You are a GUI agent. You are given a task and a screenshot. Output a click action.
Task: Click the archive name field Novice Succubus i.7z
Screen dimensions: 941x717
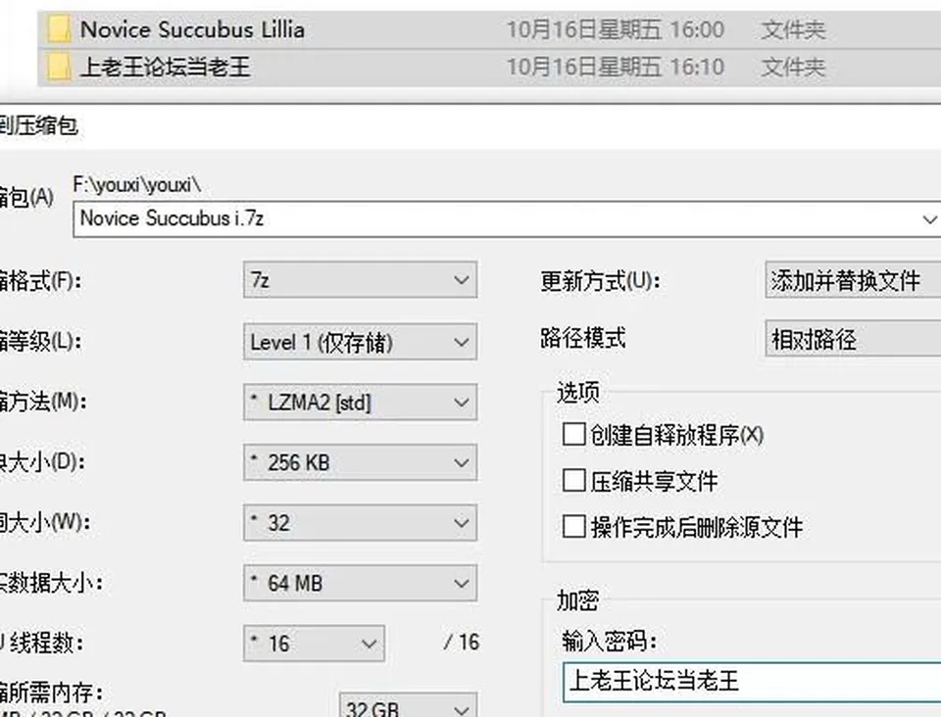pos(507,219)
